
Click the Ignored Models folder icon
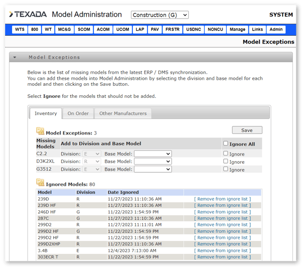tap(40, 184)
